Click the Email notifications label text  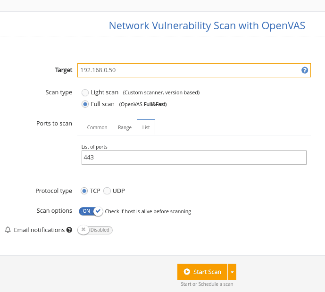point(39,230)
